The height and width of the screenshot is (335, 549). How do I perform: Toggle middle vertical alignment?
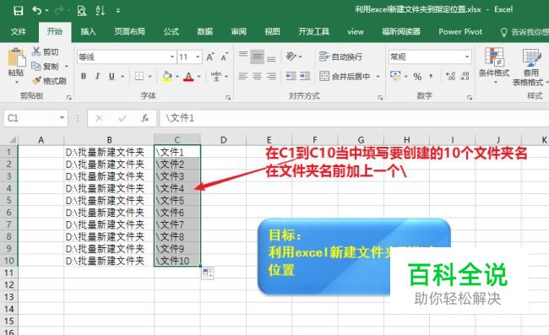point(257,57)
